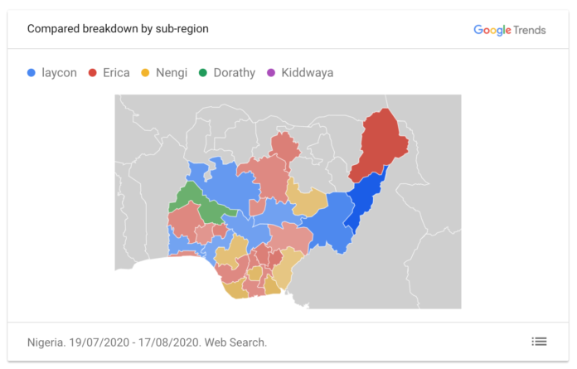Select the laycon legend label
Screen dimensions: 577x369
(59, 73)
